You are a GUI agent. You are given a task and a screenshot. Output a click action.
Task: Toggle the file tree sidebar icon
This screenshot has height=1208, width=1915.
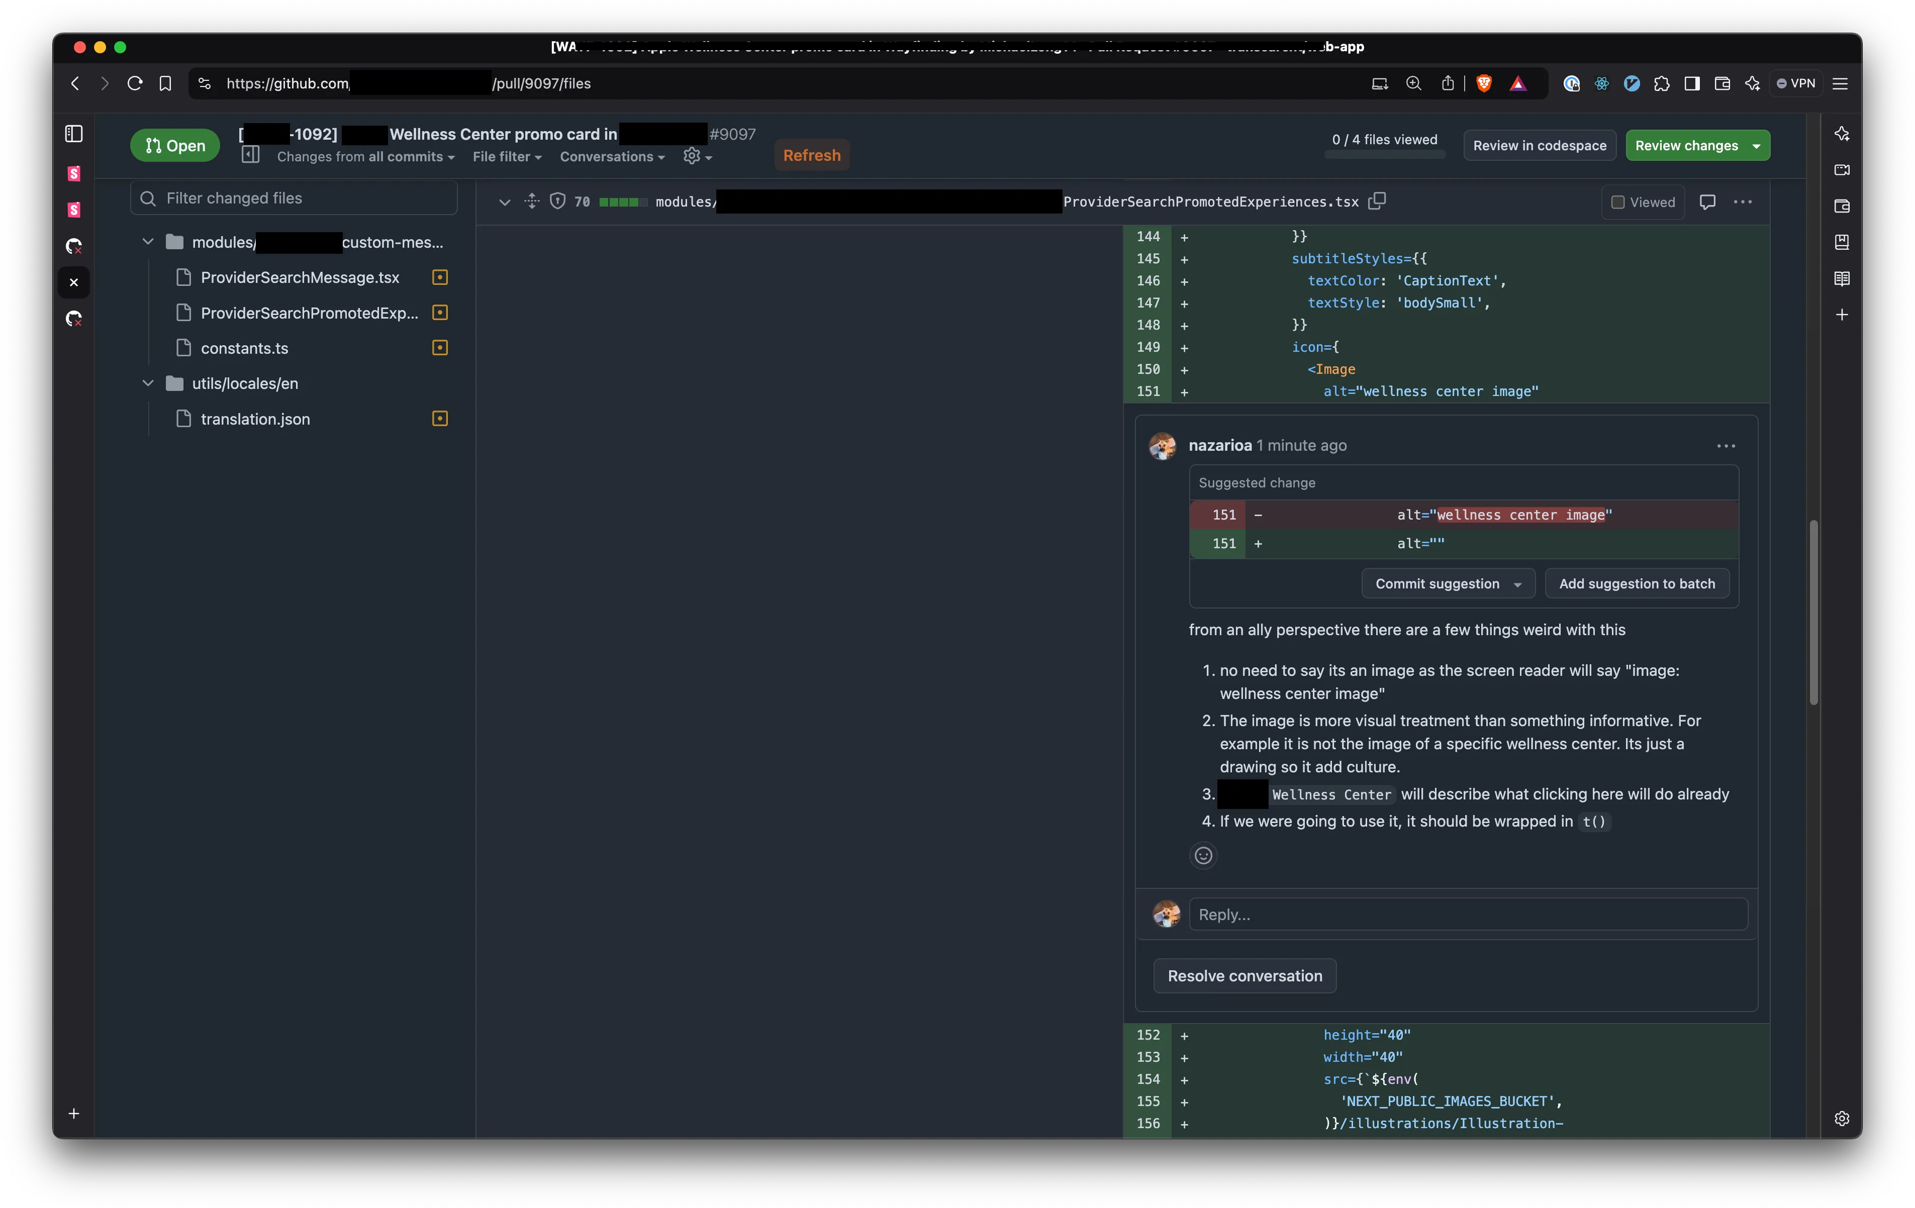point(250,155)
